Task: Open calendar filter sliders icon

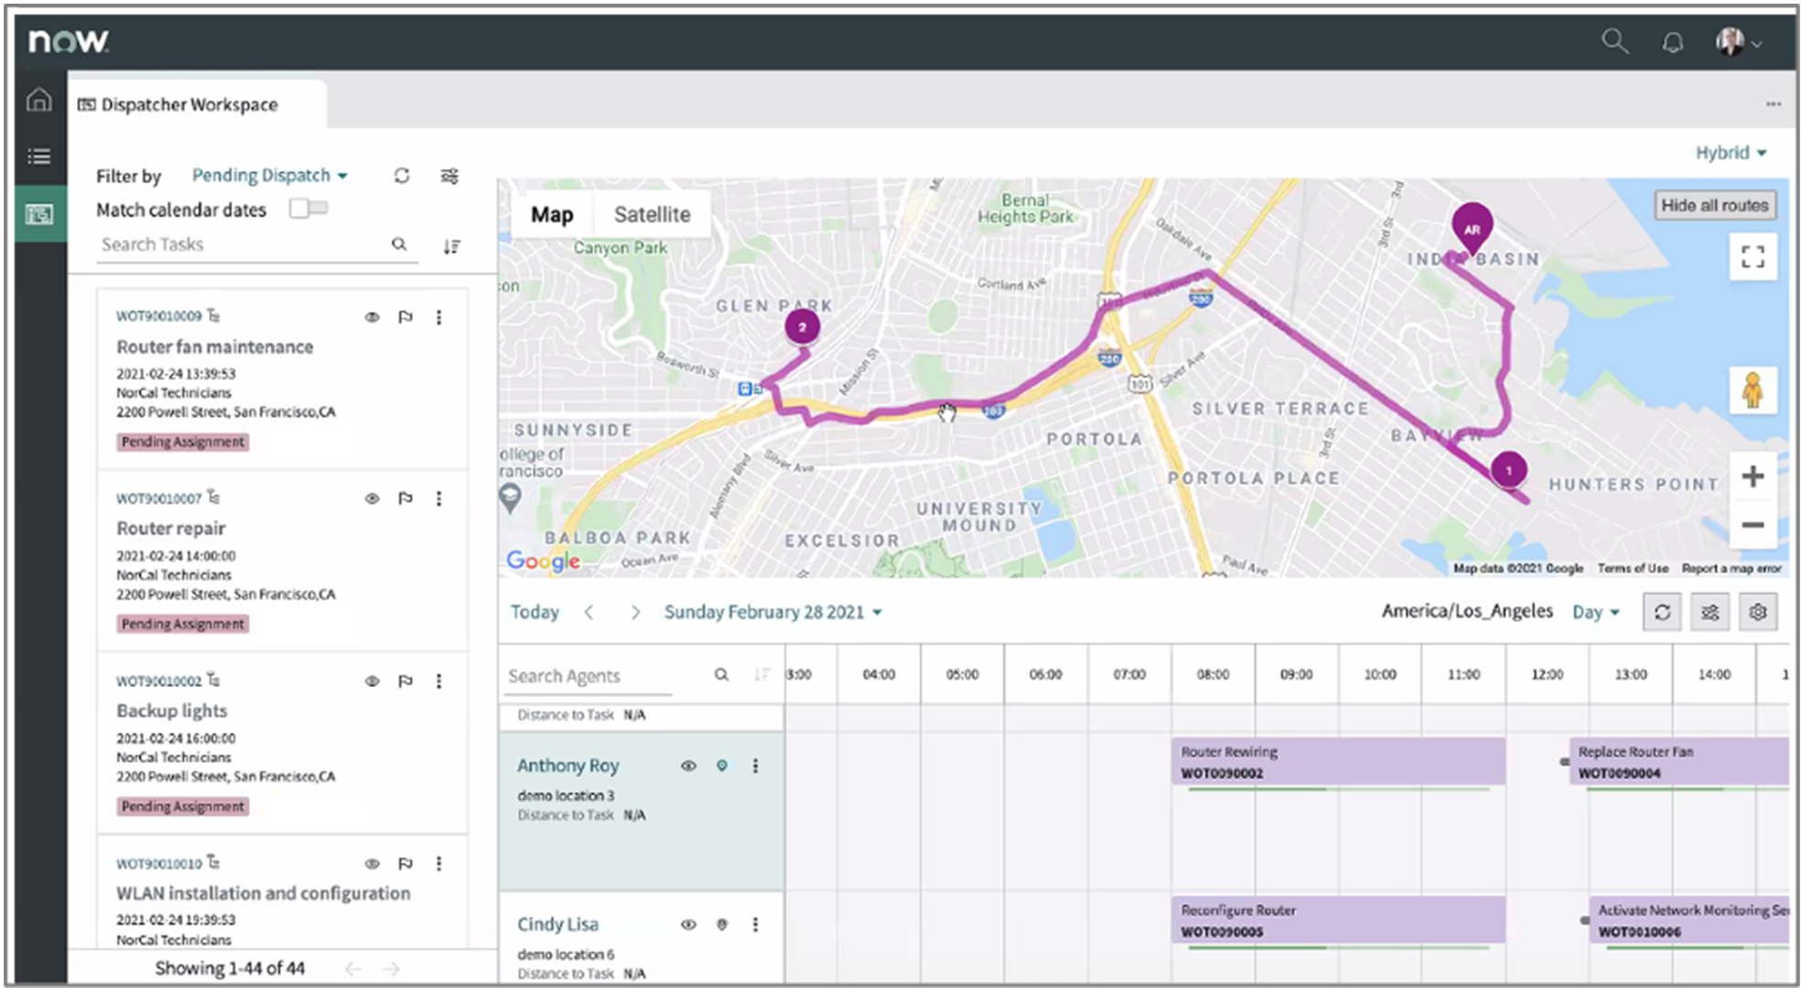Action: pyautogui.click(x=1709, y=612)
